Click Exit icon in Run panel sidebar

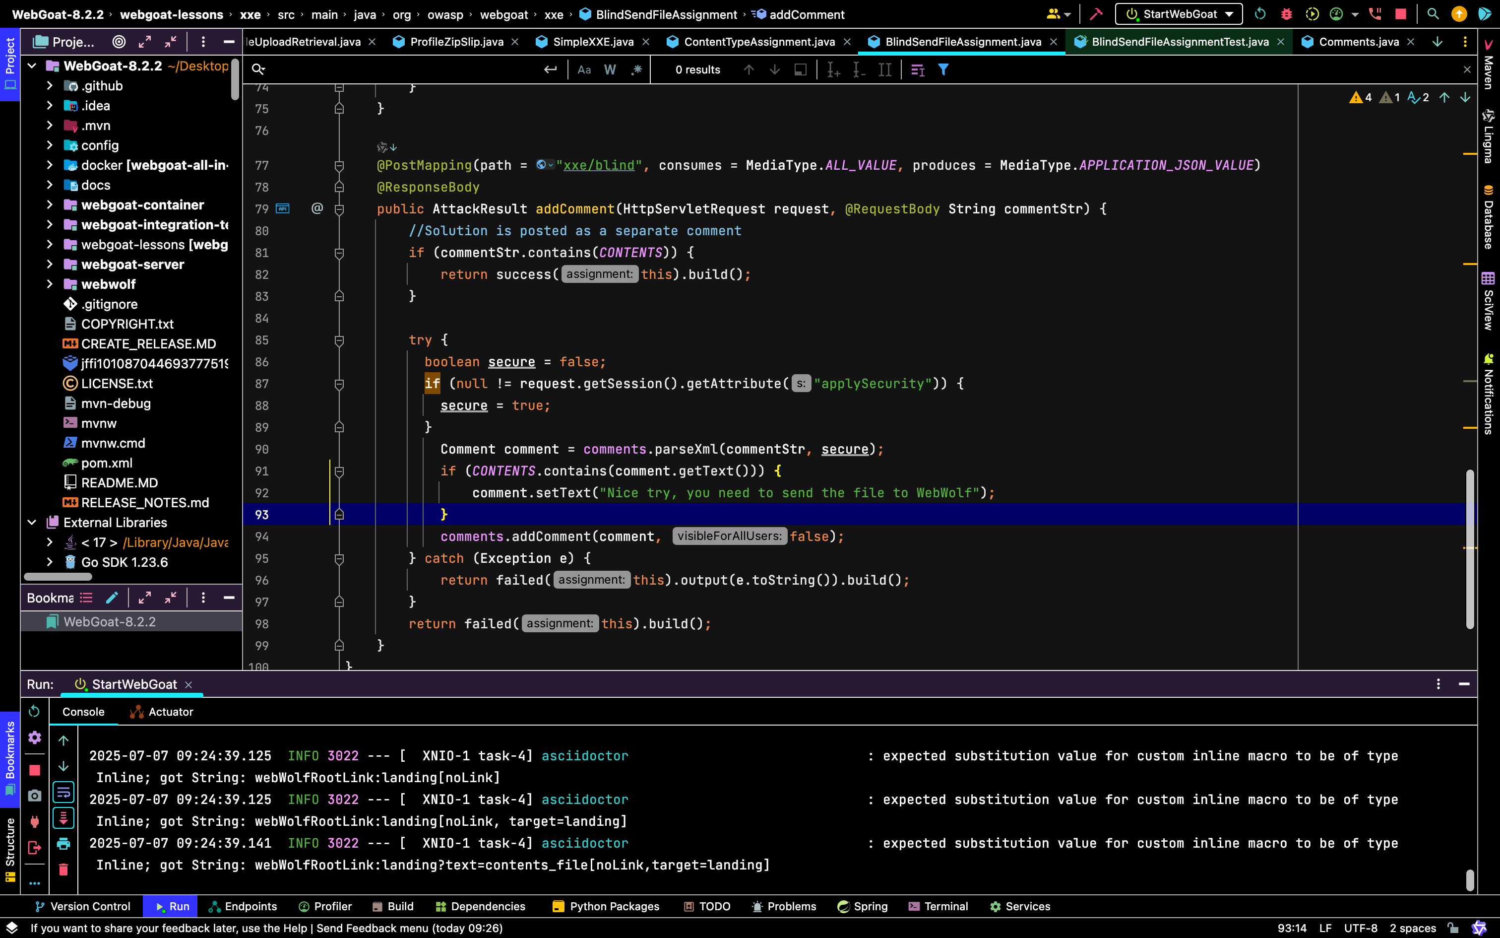(x=35, y=848)
